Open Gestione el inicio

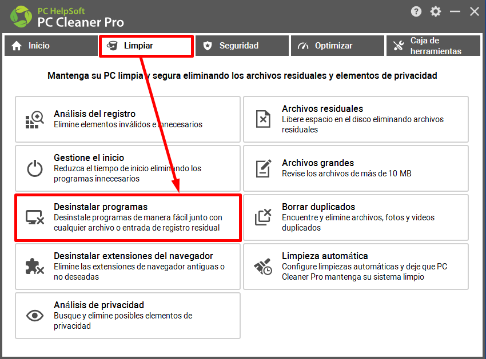tap(128, 168)
